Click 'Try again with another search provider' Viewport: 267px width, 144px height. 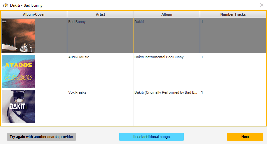tap(41, 137)
